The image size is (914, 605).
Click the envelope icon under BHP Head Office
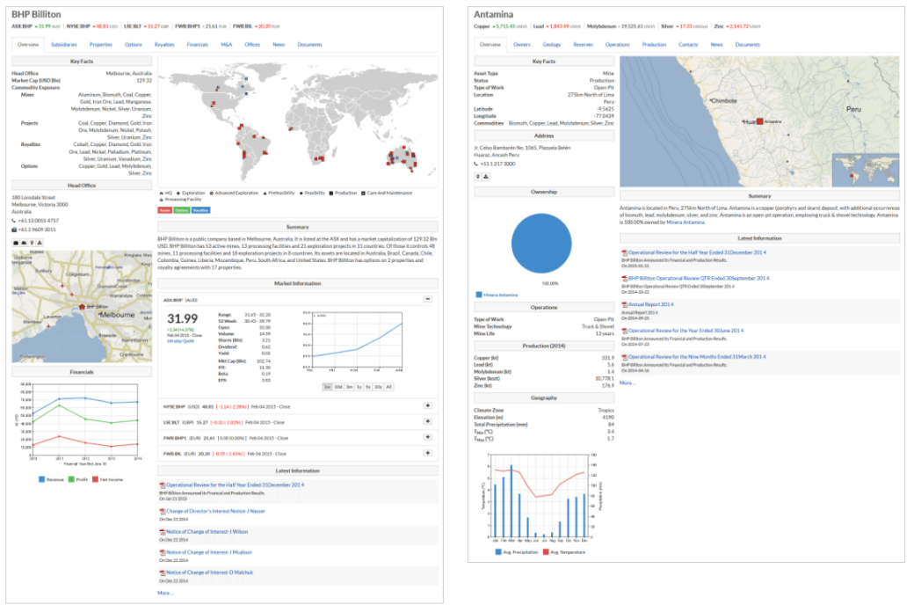(x=15, y=243)
